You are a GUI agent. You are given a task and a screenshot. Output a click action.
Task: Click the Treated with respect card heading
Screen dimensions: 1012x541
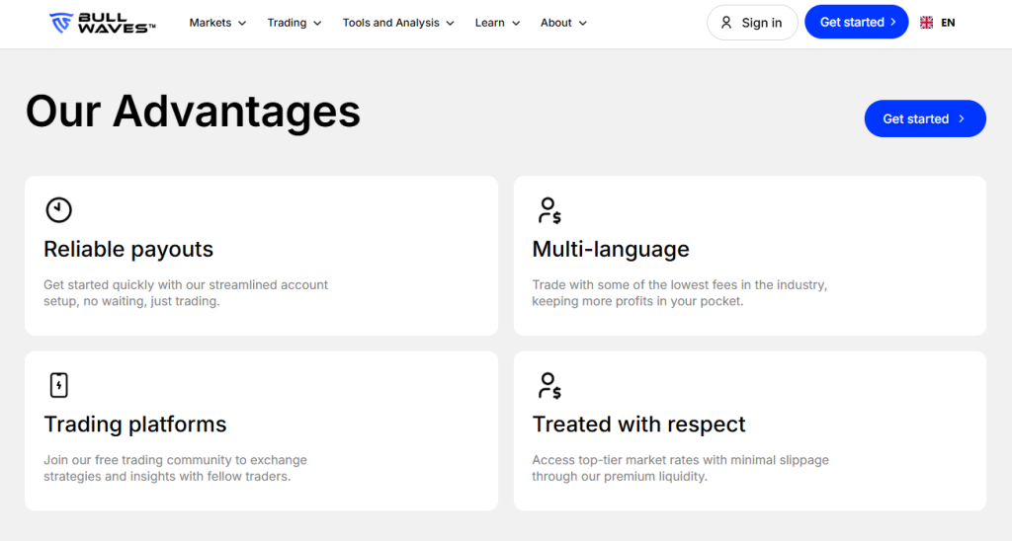(x=638, y=425)
